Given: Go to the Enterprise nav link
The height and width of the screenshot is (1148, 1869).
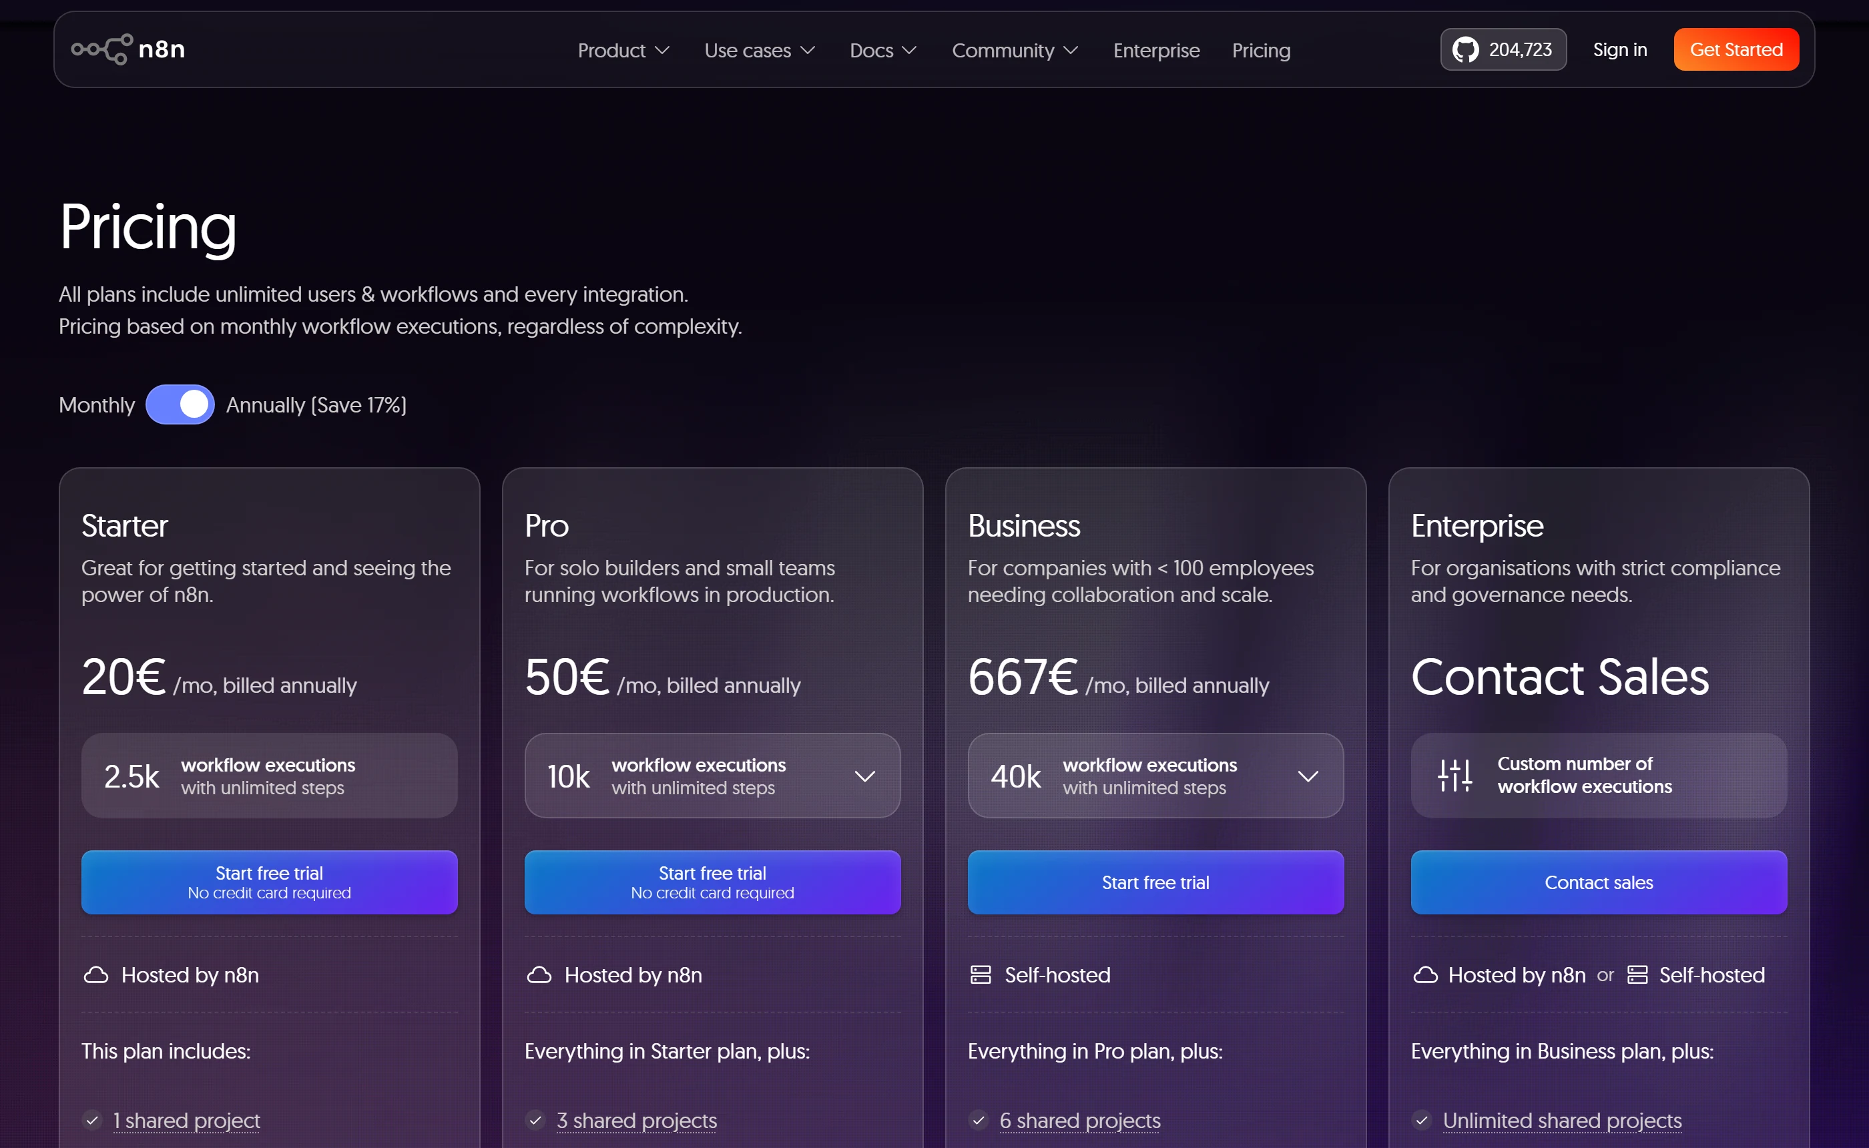Looking at the screenshot, I should [1156, 50].
